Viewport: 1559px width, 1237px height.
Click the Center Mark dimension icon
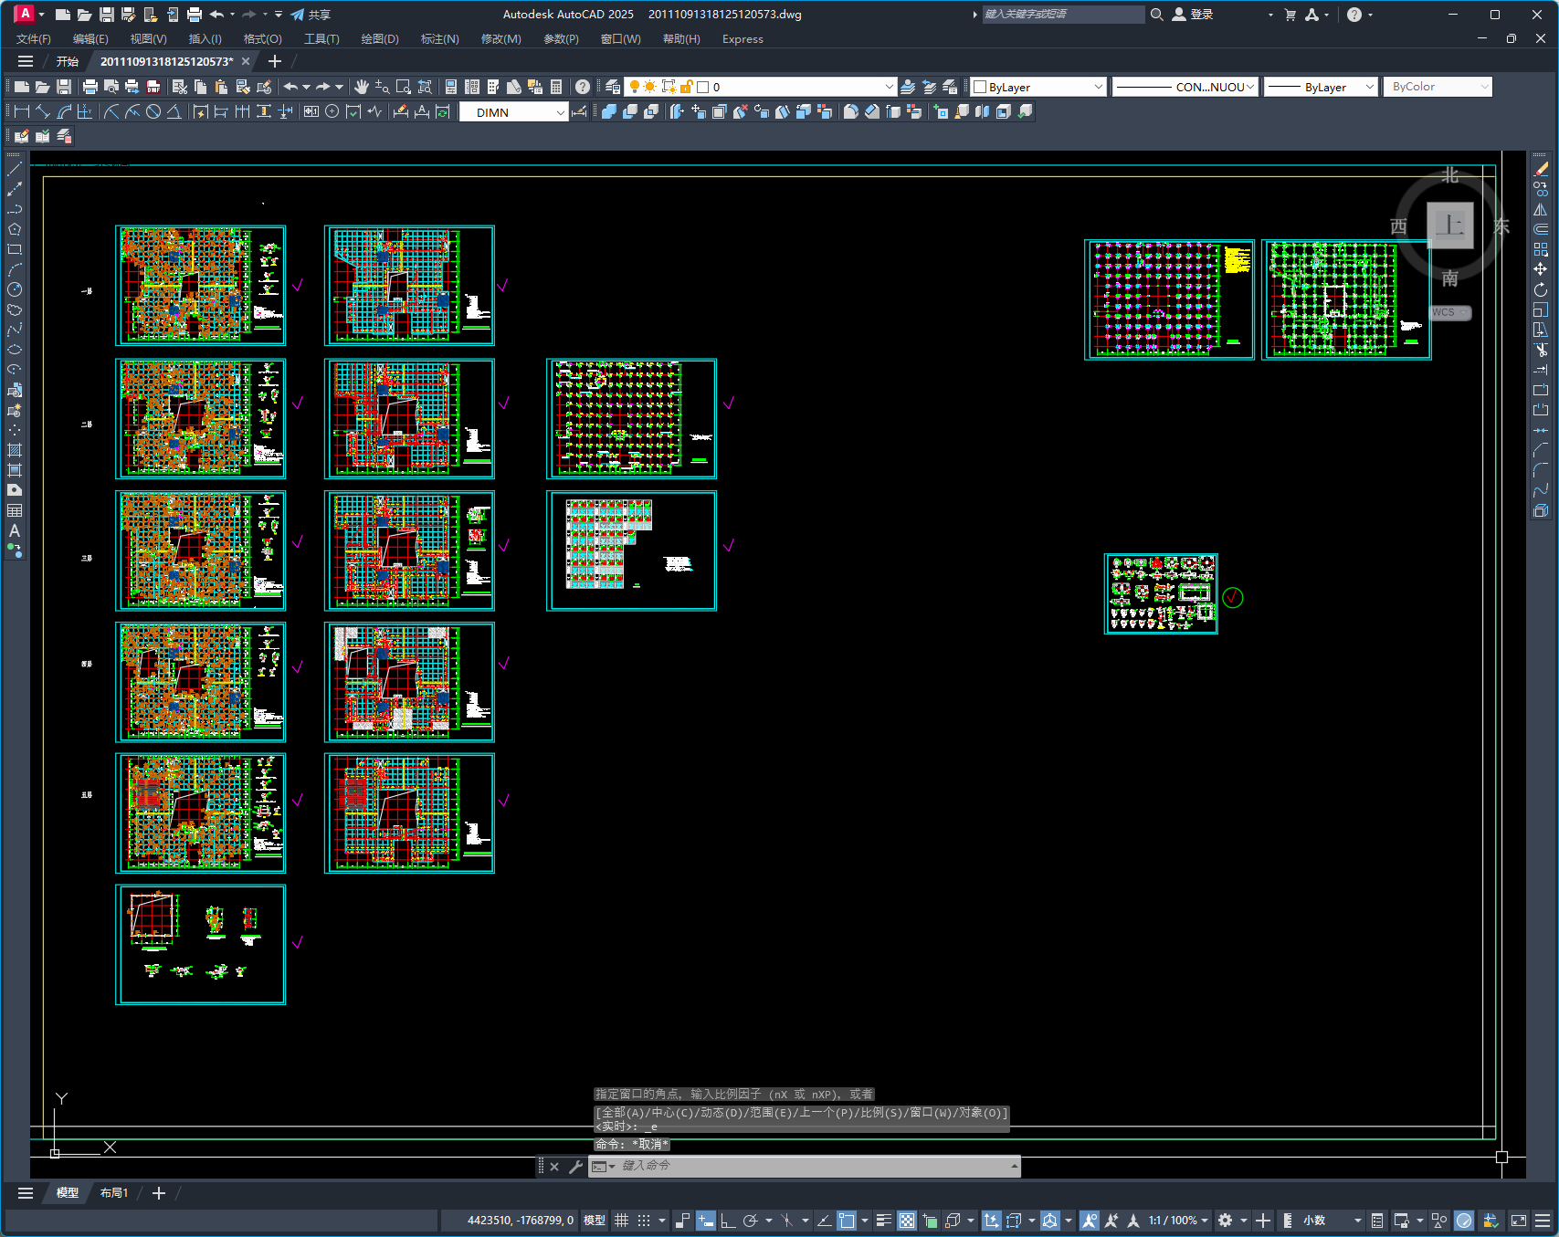click(332, 111)
